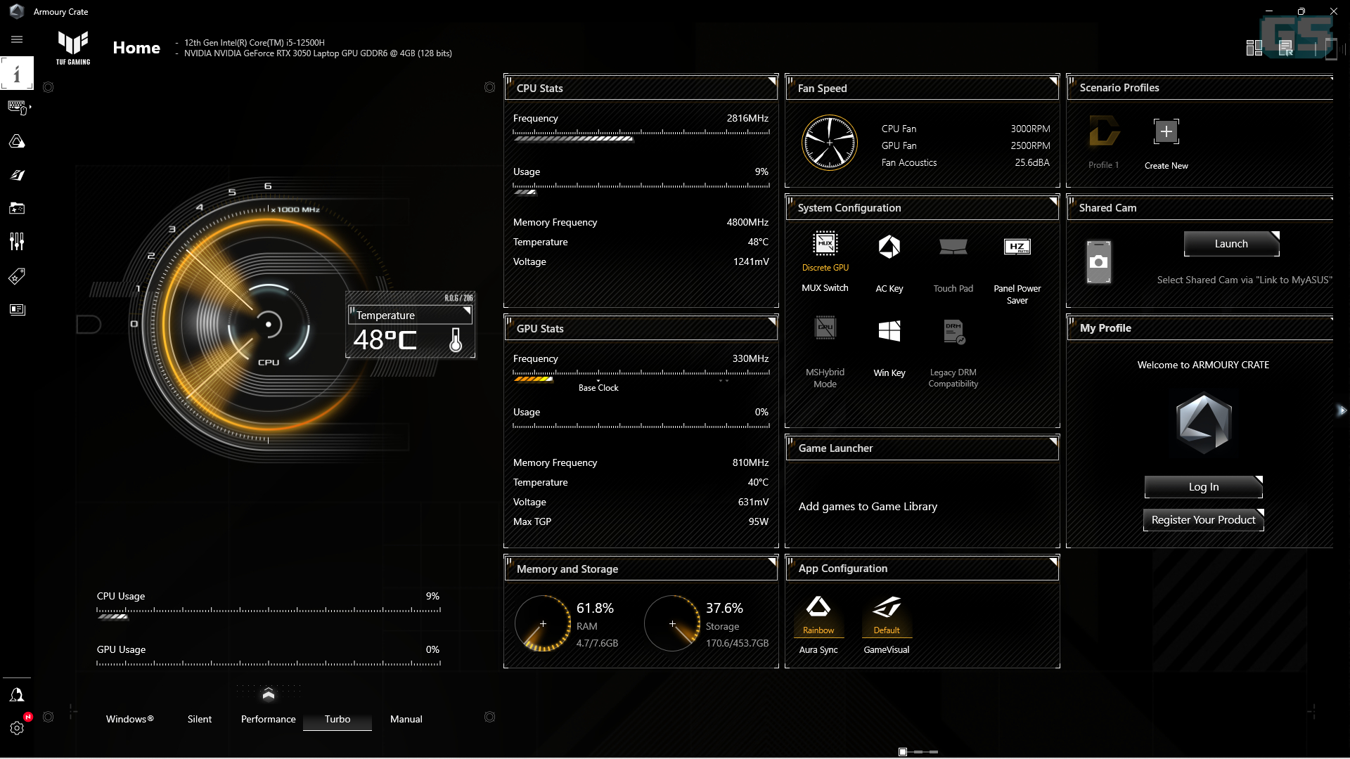The image size is (1350, 759).
Task: Click Add games to Game Library
Action: [868, 507]
